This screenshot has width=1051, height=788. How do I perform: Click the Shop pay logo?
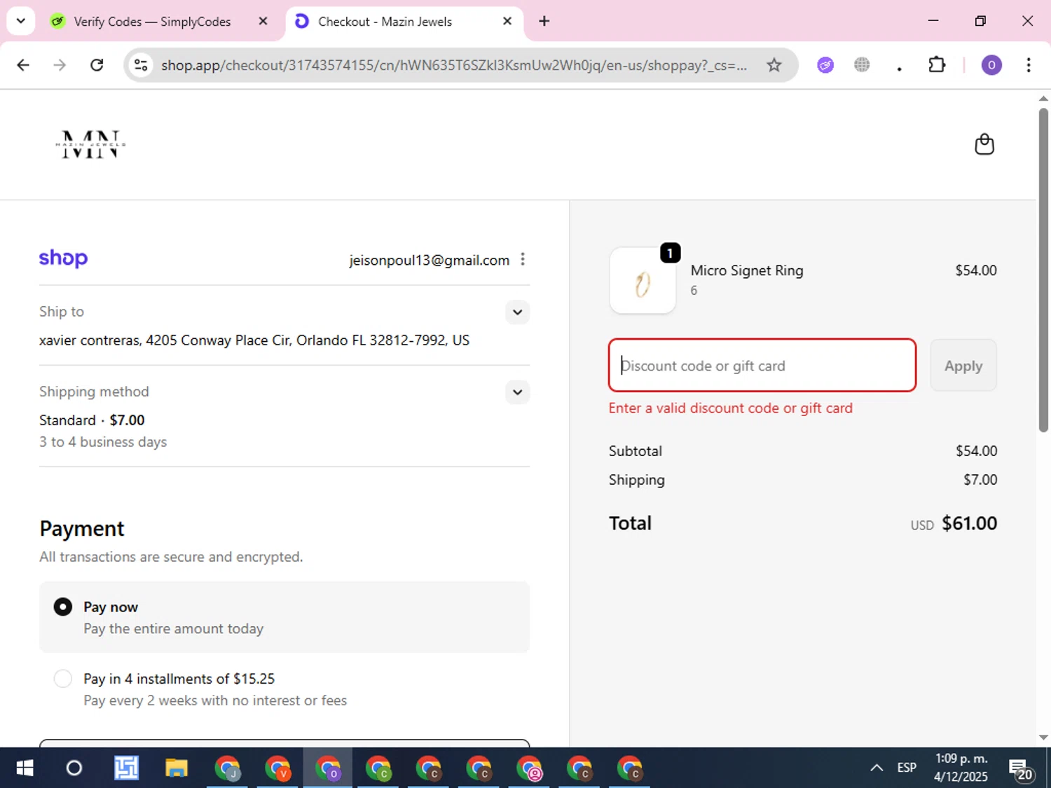click(x=63, y=258)
